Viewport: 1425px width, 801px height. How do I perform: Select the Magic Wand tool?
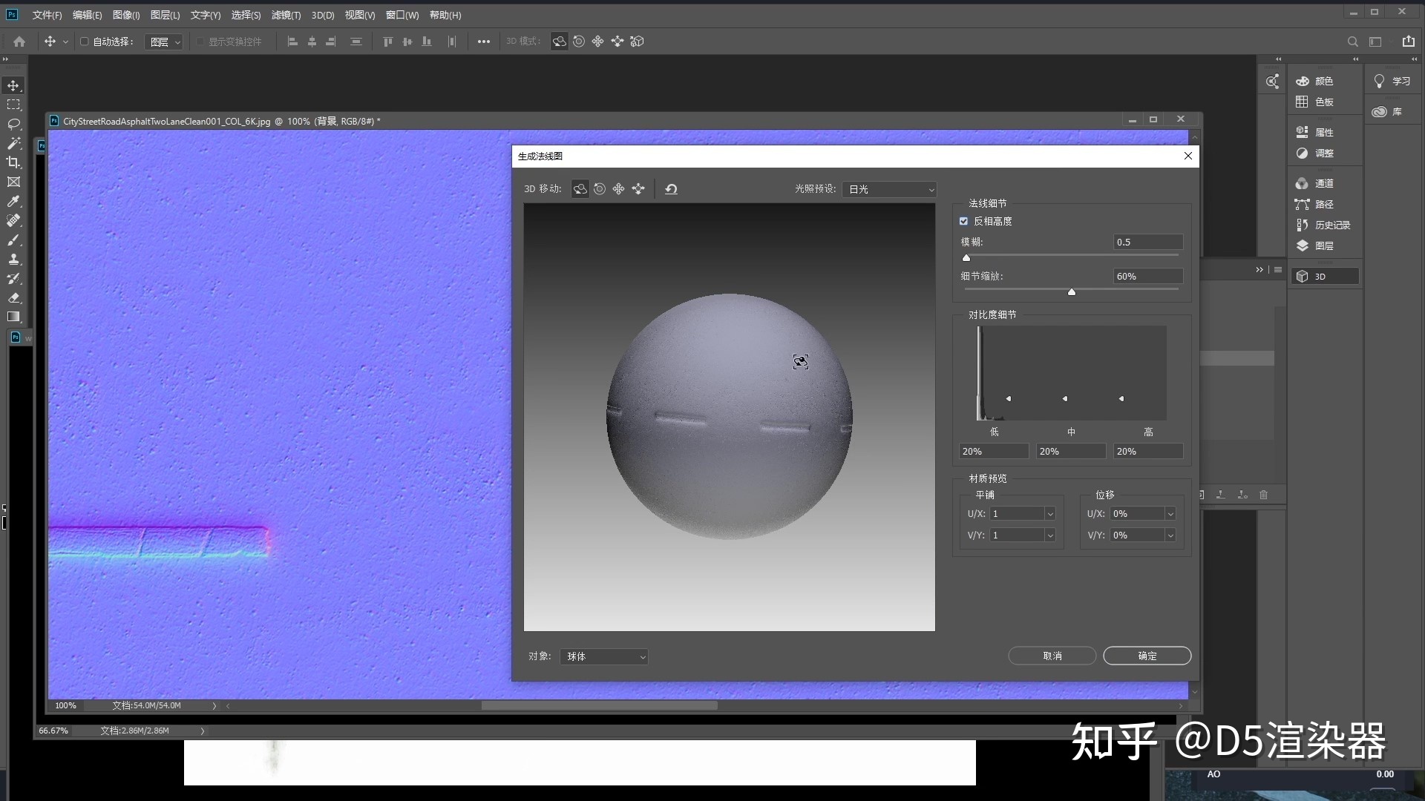(13, 143)
